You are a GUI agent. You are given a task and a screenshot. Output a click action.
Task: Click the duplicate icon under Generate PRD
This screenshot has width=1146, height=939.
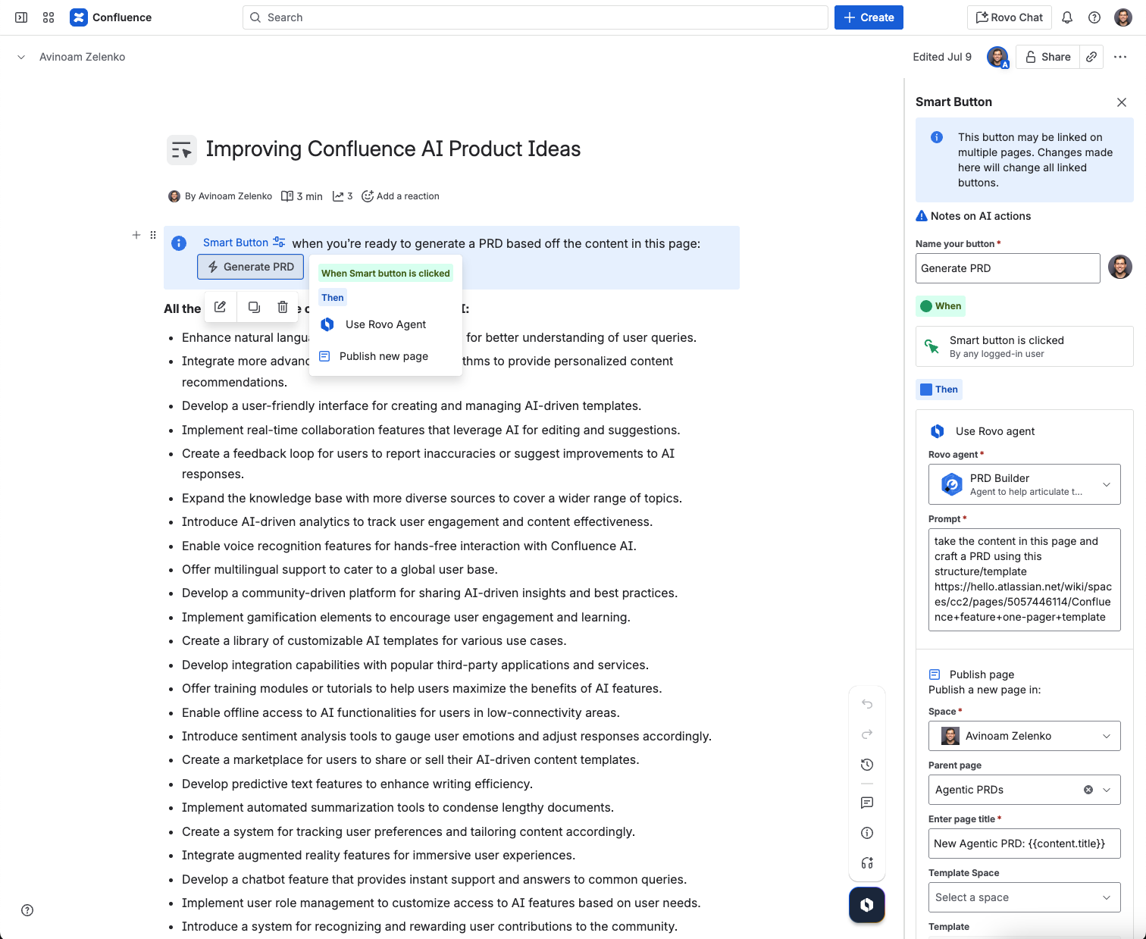[x=254, y=307]
